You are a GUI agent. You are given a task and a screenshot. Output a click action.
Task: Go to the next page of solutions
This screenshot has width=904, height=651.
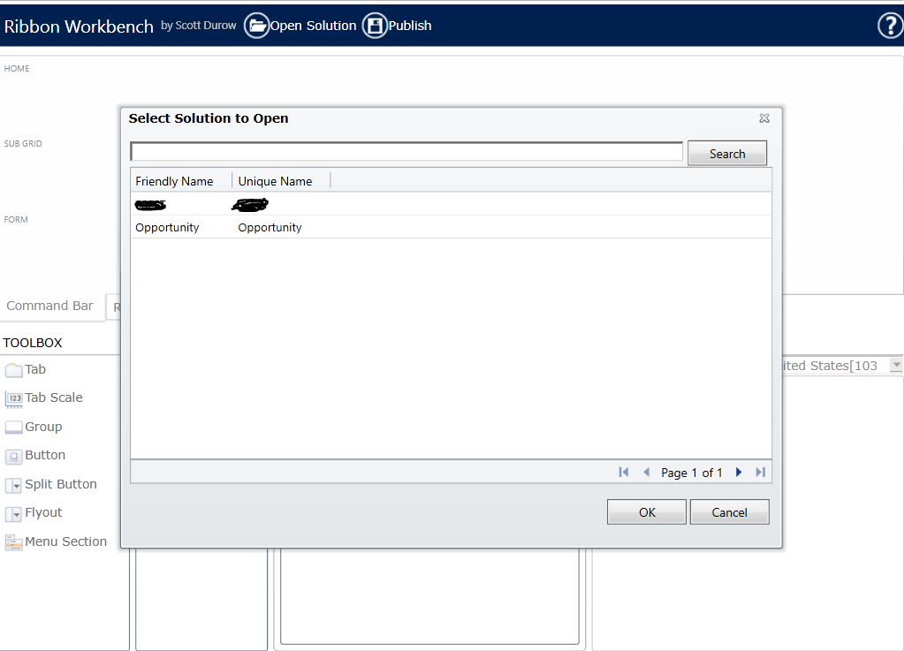[739, 472]
